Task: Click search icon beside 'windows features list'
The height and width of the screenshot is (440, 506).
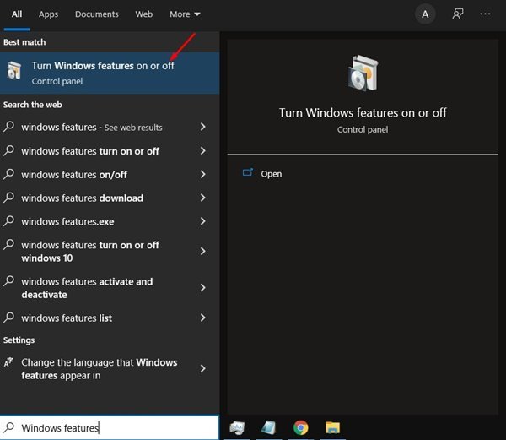Action: [9, 317]
